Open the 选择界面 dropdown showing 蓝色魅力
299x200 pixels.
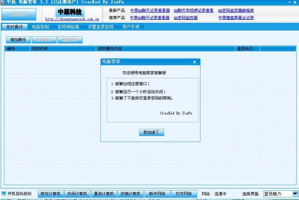pos(281,194)
